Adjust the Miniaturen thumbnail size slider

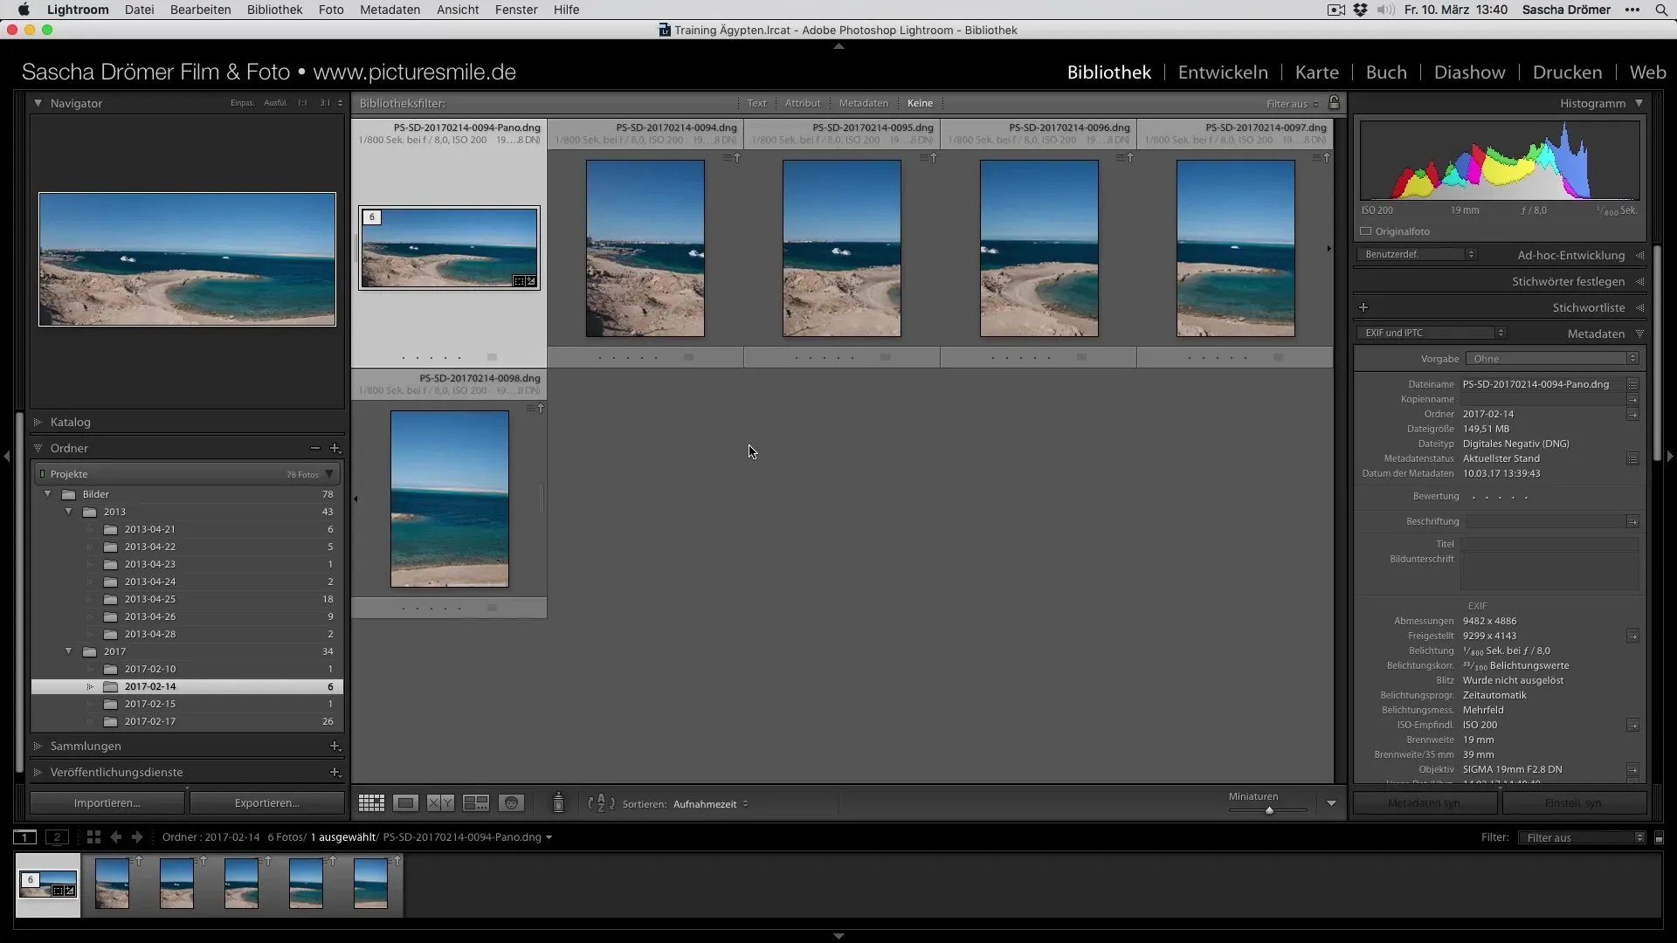pyautogui.click(x=1268, y=810)
